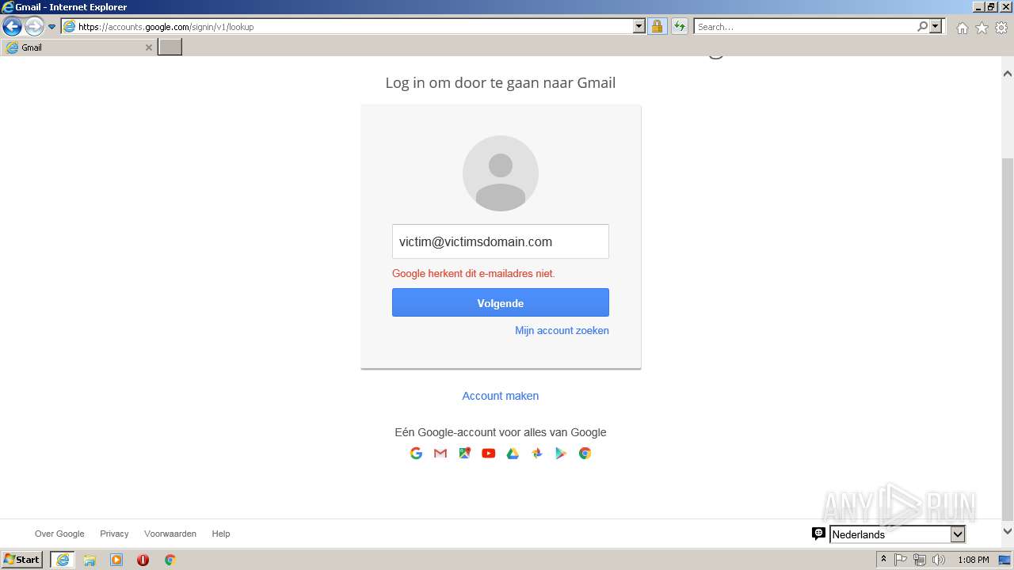Close the Gmail tab
The width and height of the screenshot is (1014, 570).
tap(148, 47)
